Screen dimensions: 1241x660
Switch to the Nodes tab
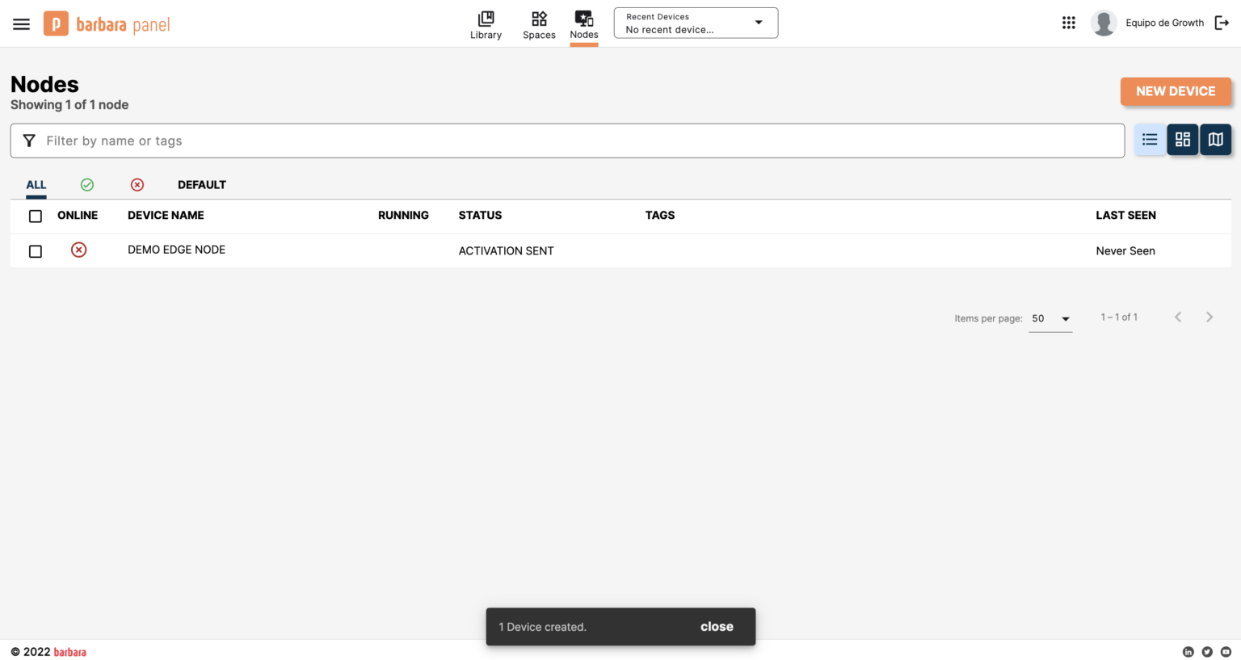point(583,24)
